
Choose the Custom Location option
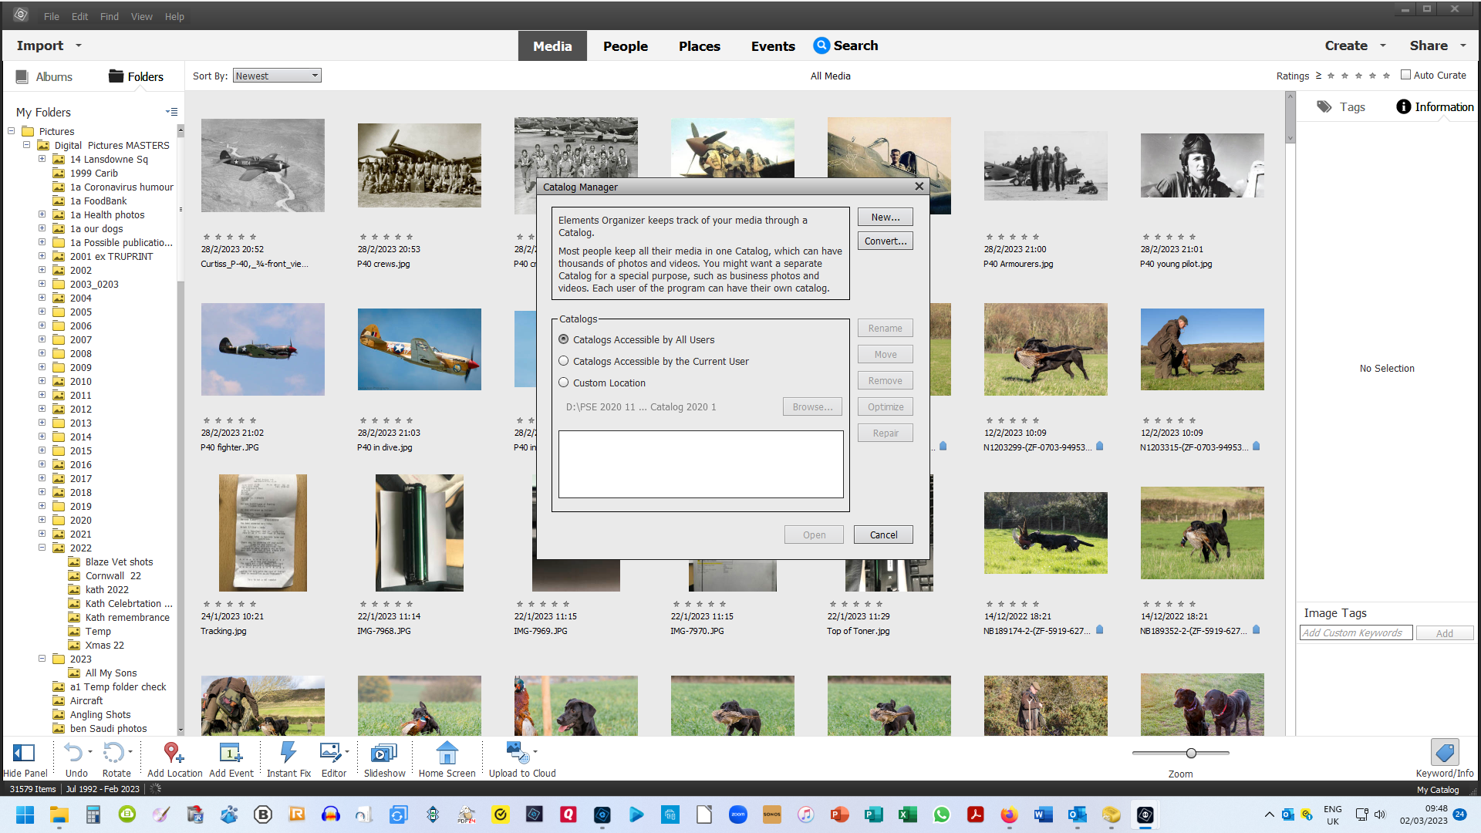tap(564, 383)
